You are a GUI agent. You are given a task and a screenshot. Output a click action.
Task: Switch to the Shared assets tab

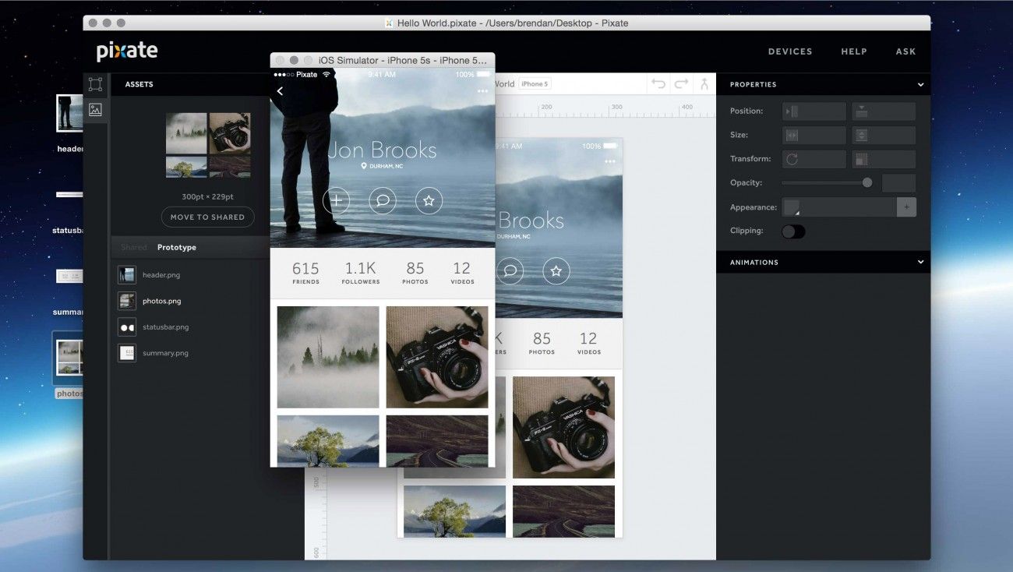tap(133, 247)
